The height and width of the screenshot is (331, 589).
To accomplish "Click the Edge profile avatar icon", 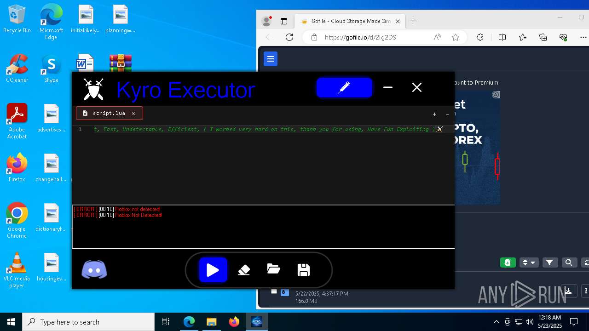I will 266,21.
